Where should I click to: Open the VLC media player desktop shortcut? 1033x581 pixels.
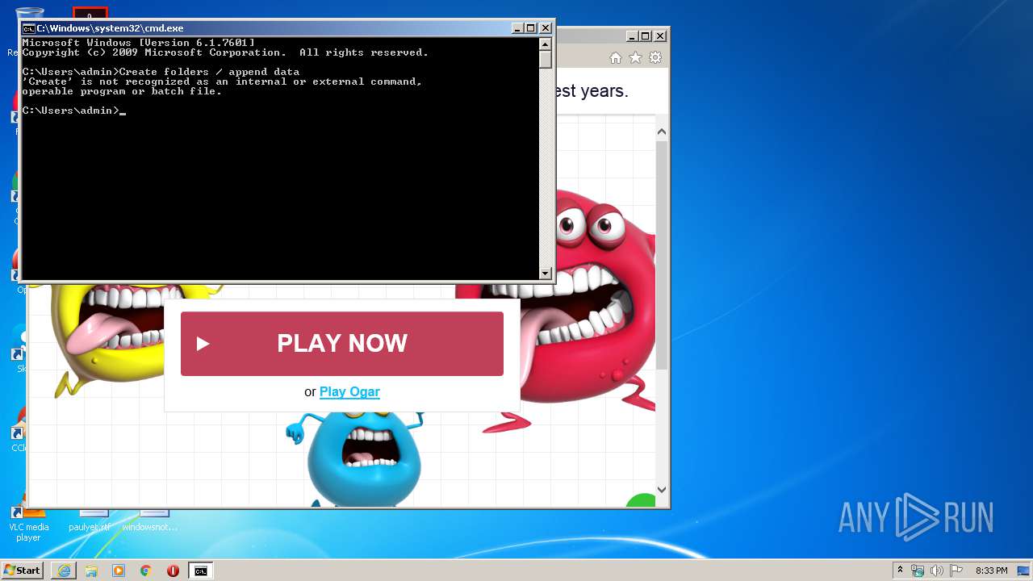(28, 522)
